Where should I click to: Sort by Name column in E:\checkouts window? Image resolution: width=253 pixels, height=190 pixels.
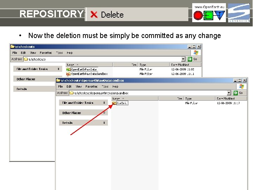pyautogui.click(x=89, y=65)
